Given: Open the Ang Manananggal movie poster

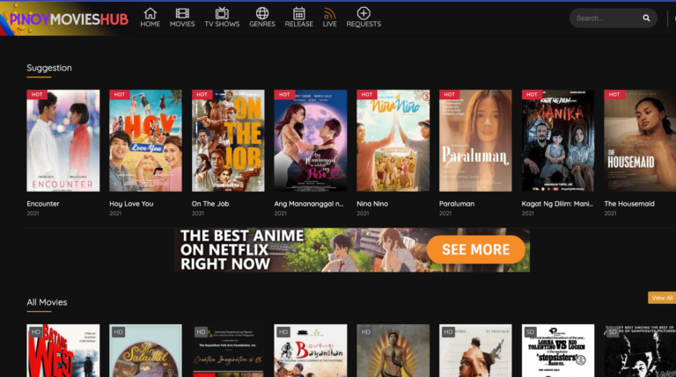Looking at the screenshot, I should [311, 141].
